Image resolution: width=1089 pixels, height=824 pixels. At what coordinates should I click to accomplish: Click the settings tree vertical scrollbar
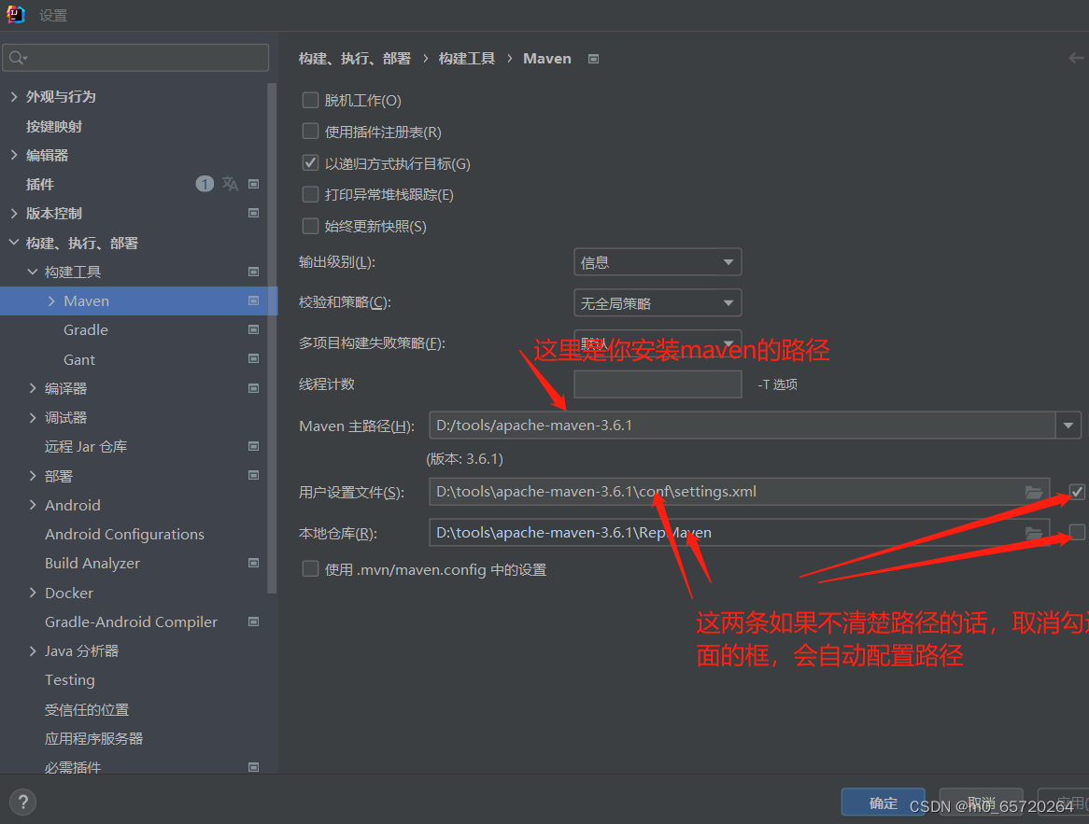pos(272,338)
